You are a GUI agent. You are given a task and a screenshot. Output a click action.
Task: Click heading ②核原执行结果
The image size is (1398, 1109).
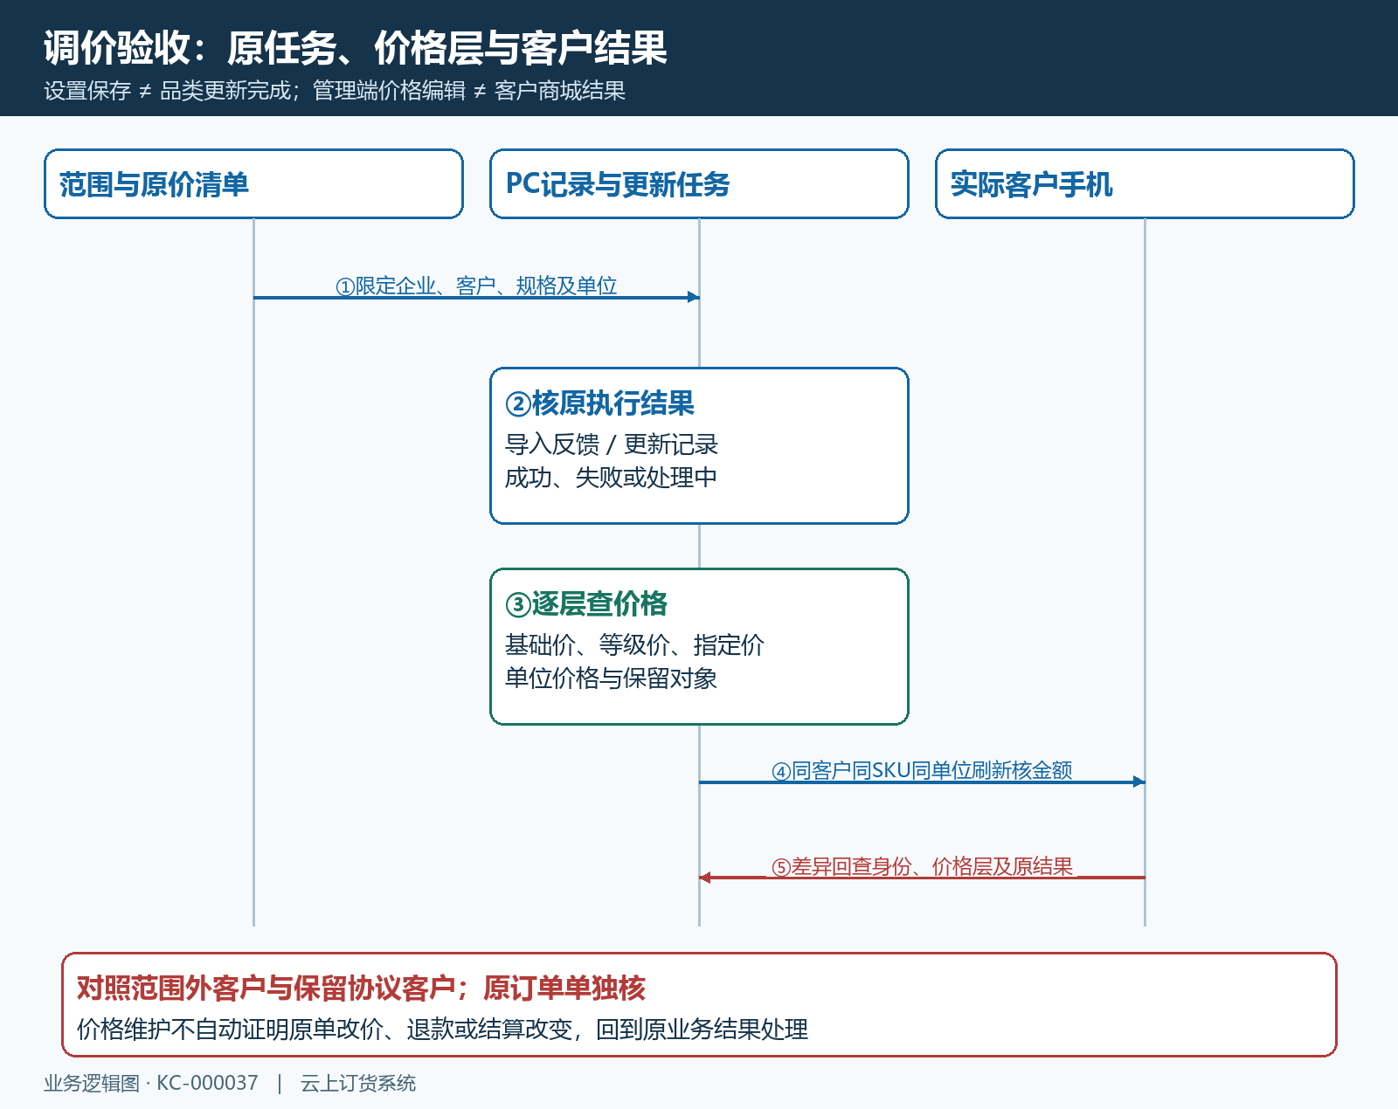(599, 403)
